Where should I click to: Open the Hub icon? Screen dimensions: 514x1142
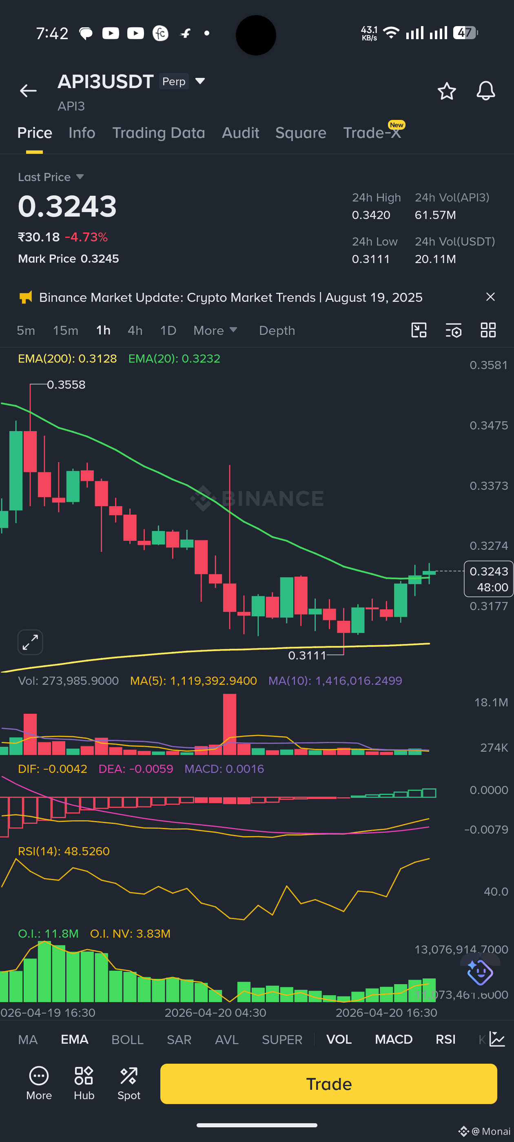[x=84, y=1084]
